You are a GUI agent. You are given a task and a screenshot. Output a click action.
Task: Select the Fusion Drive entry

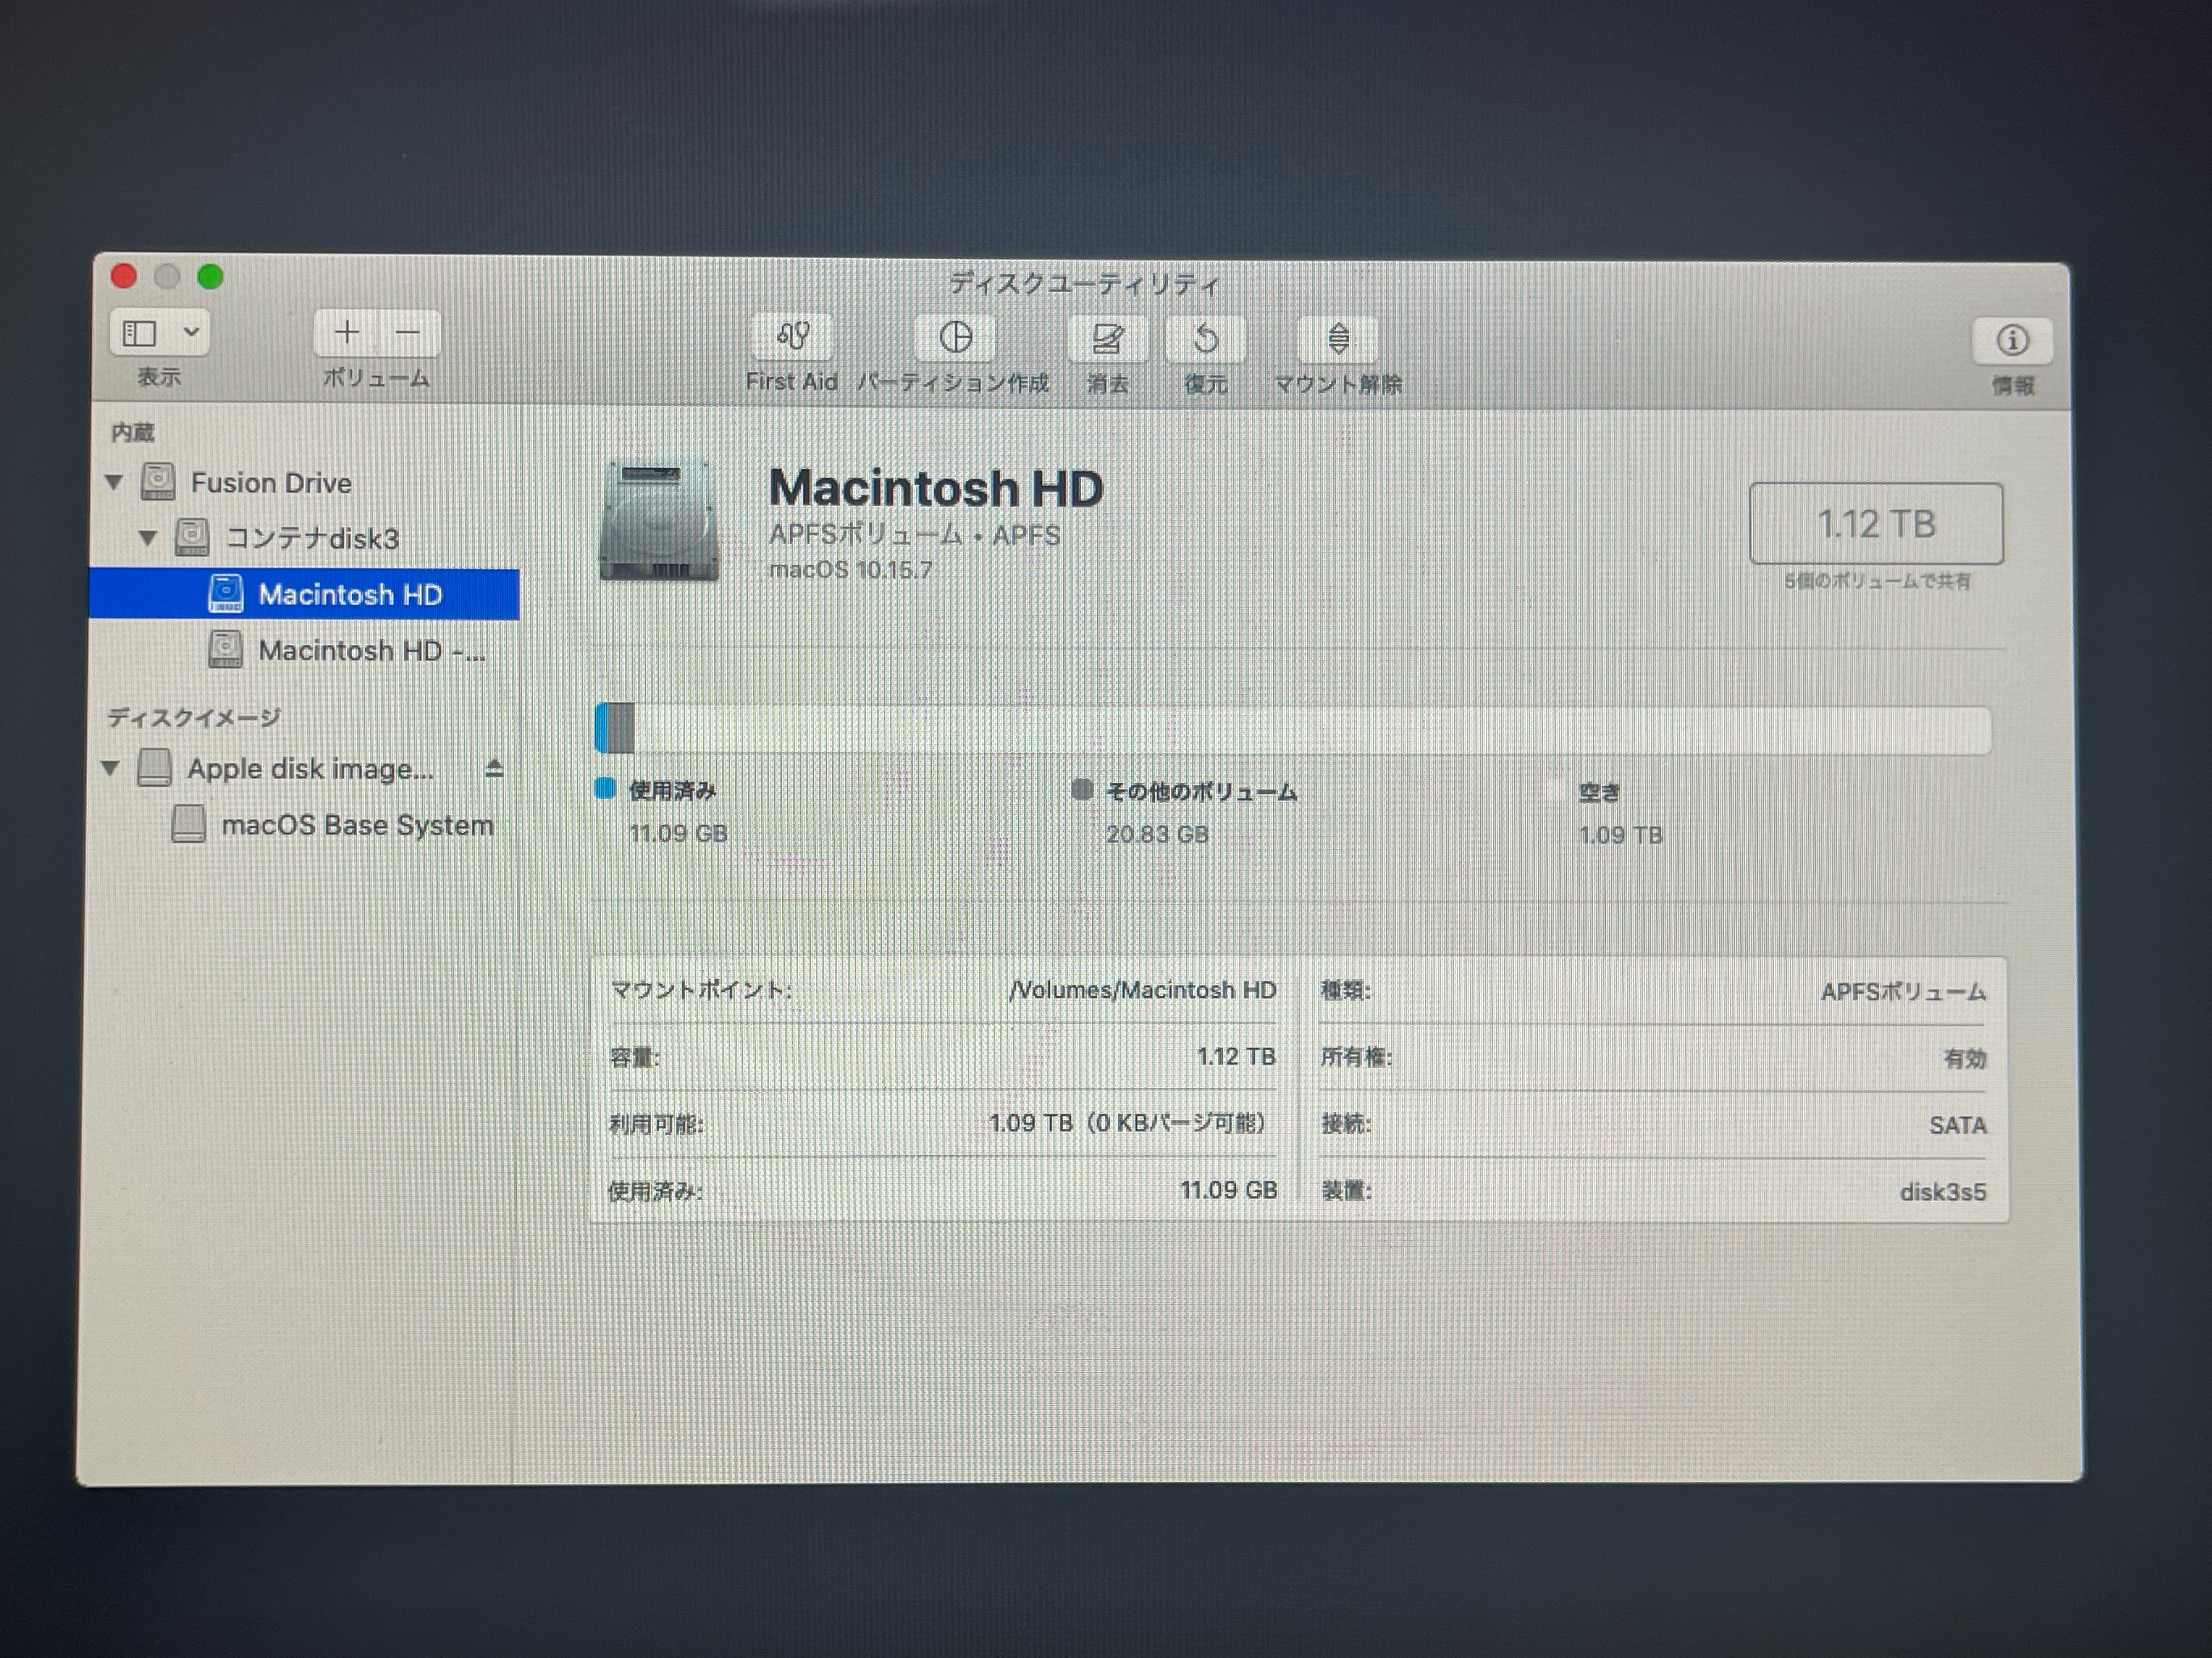pyautogui.click(x=271, y=482)
